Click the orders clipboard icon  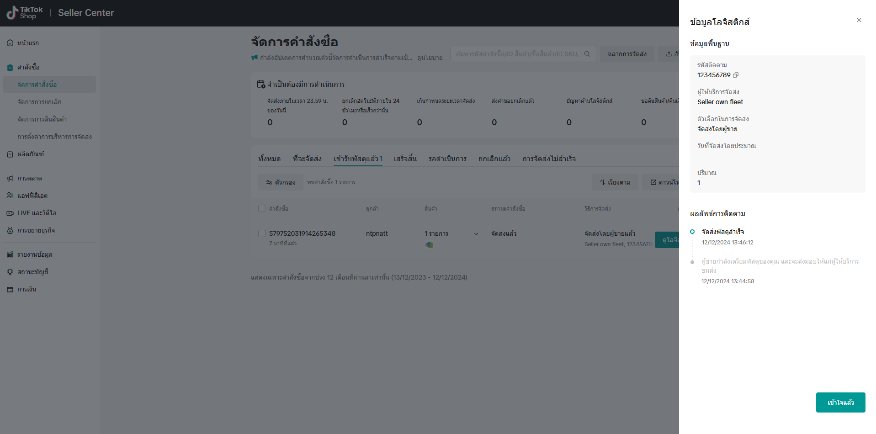[10, 67]
